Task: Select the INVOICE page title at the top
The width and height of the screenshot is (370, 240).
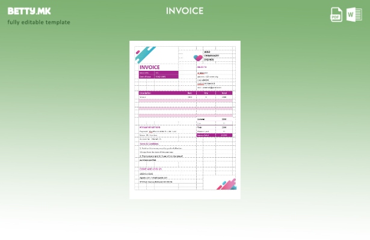Action: 185,11
